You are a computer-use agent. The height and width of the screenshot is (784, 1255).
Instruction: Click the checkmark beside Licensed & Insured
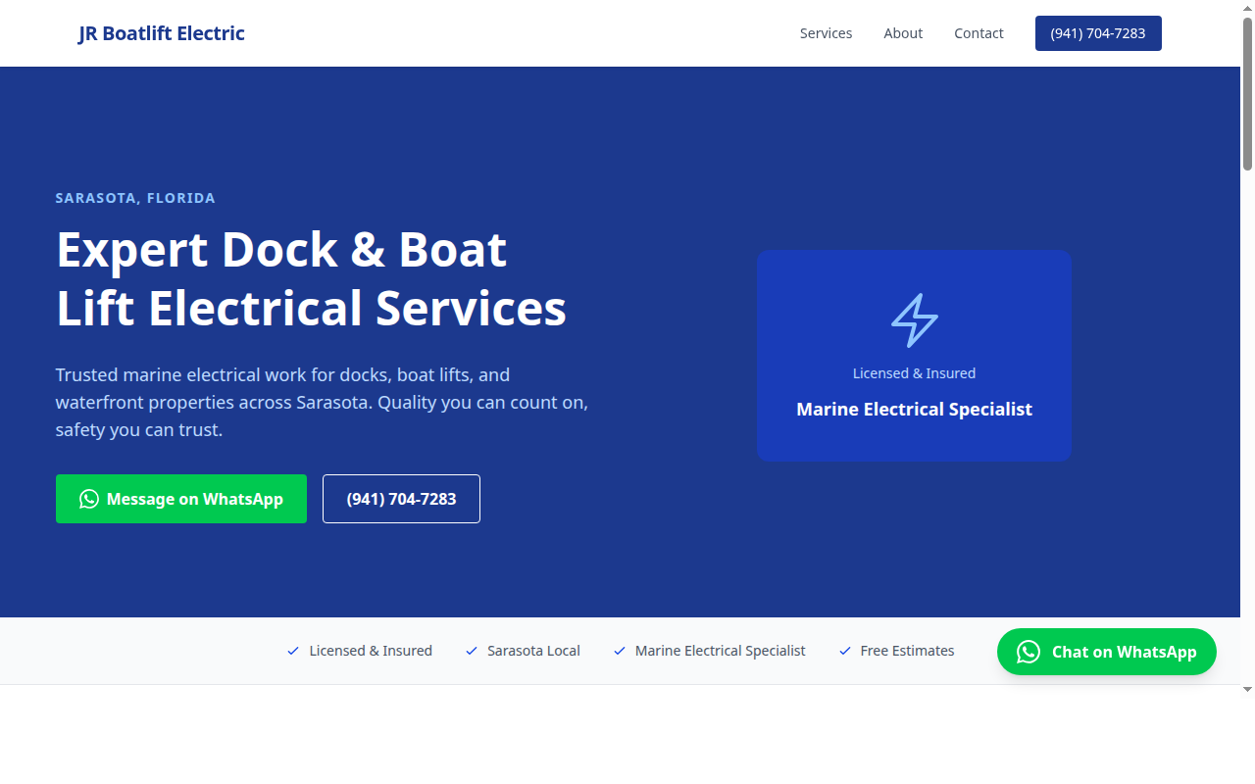pyautogui.click(x=293, y=651)
